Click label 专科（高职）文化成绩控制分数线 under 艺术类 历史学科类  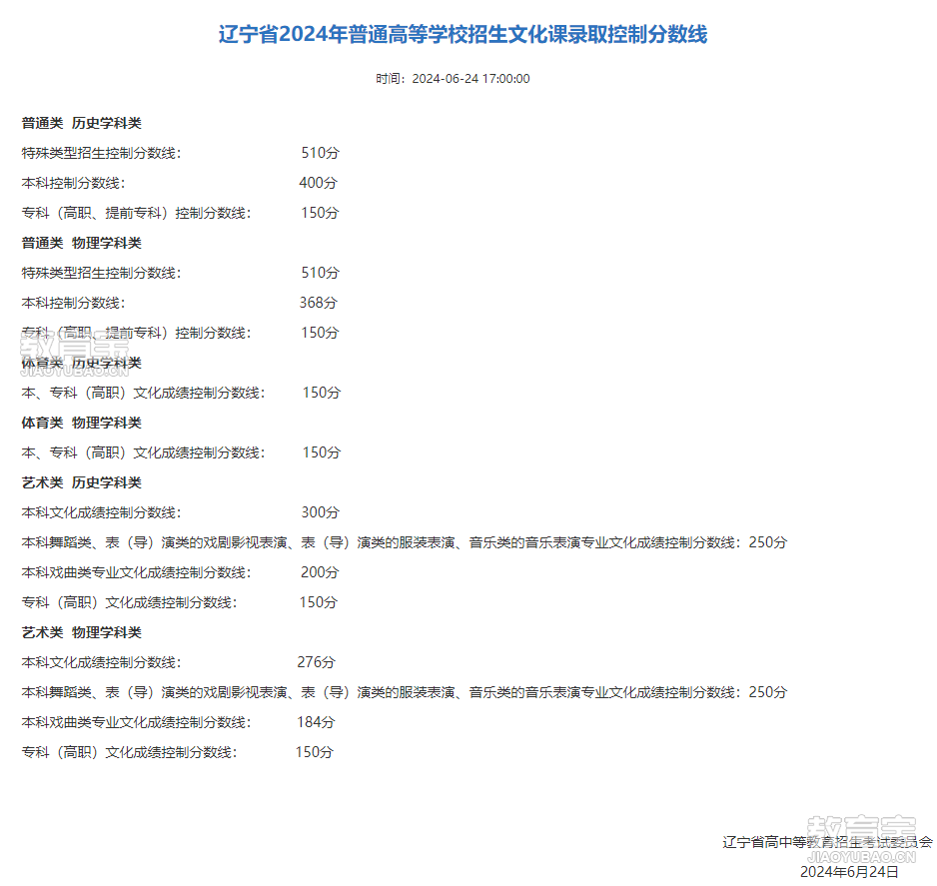point(129,602)
